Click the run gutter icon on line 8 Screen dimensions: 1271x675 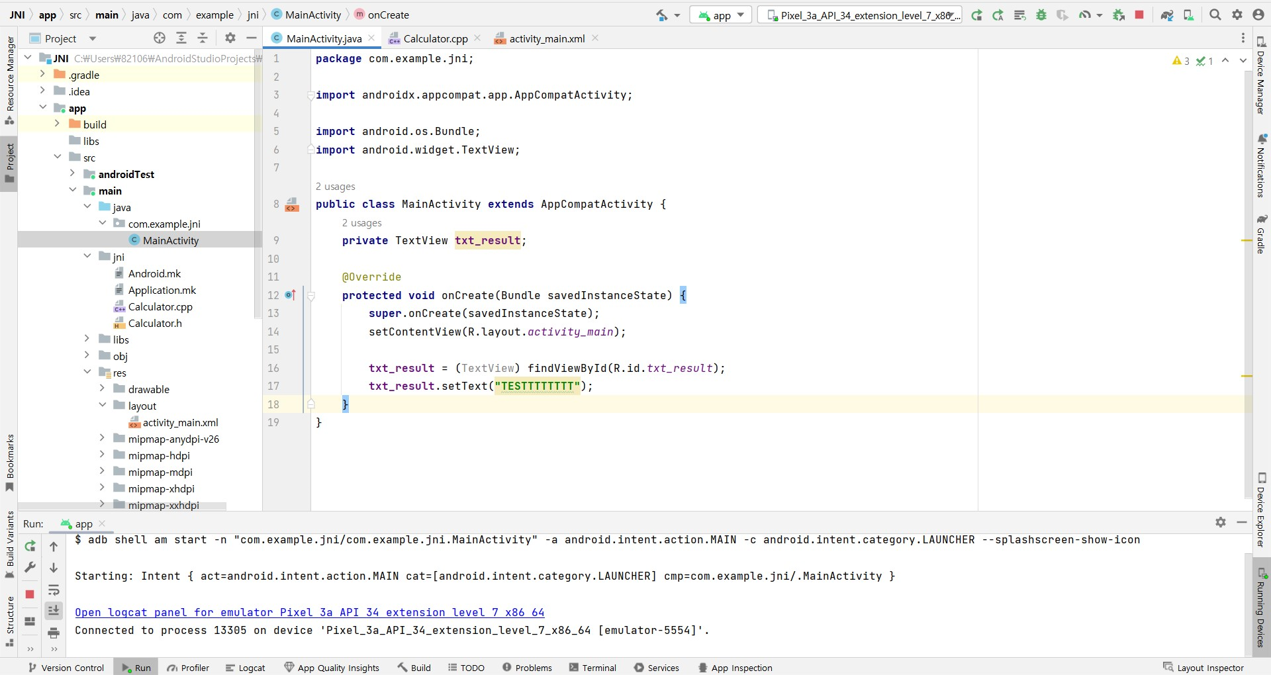point(291,204)
